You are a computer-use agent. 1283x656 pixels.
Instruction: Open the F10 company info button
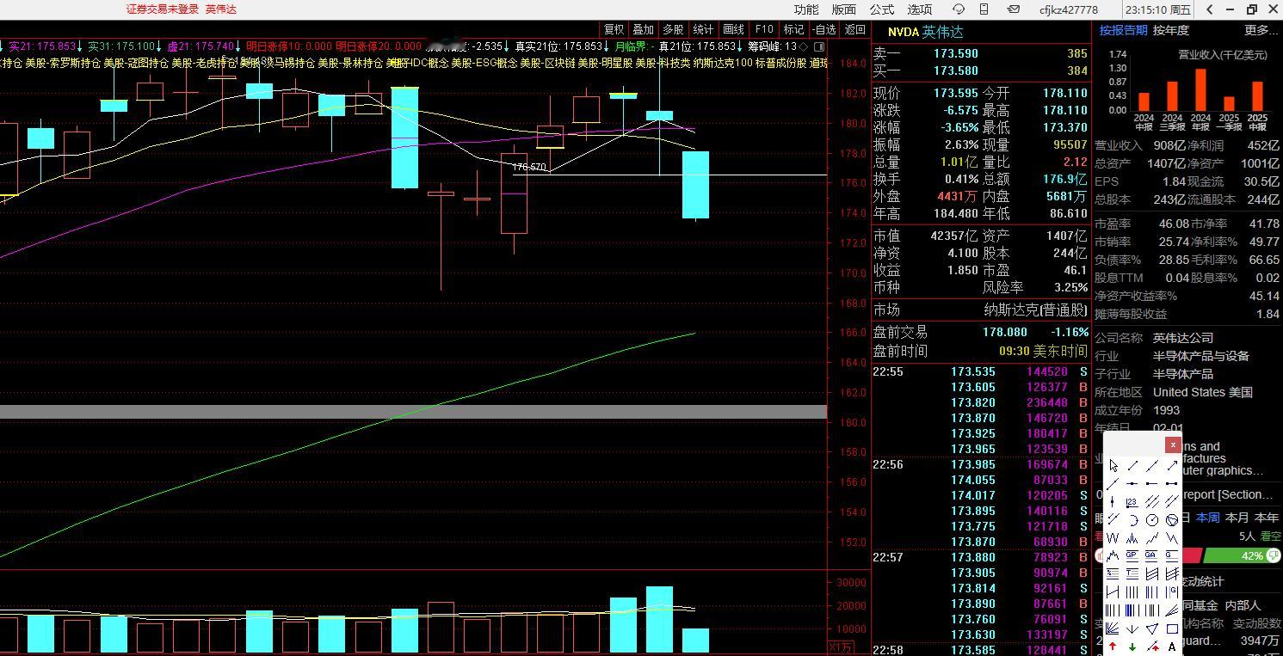(764, 29)
